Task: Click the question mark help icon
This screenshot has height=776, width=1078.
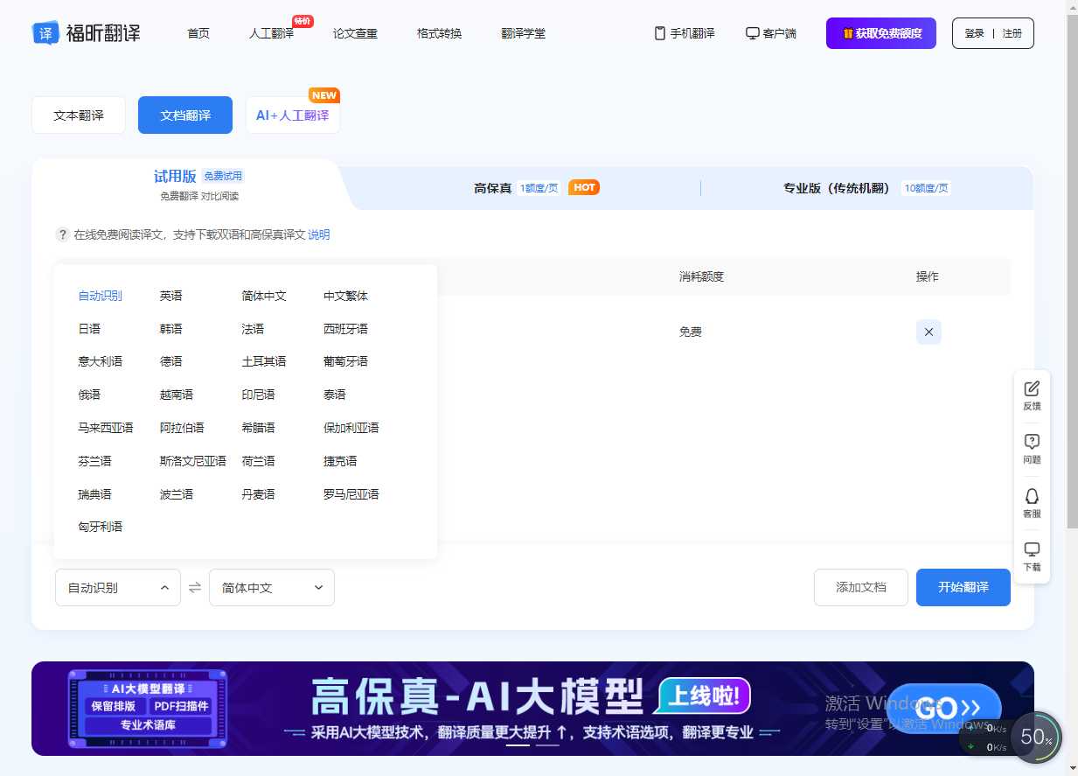Action: tap(63, 234)
